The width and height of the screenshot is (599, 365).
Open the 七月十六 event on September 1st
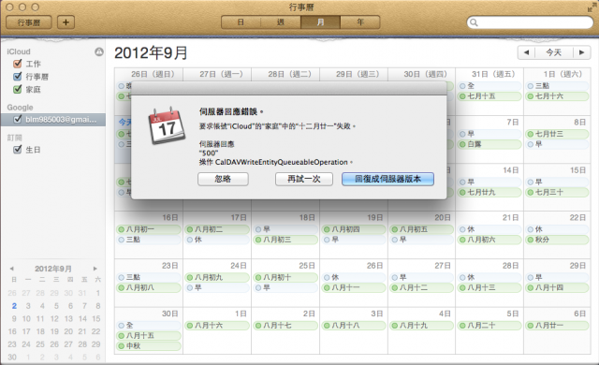(558, 96)
